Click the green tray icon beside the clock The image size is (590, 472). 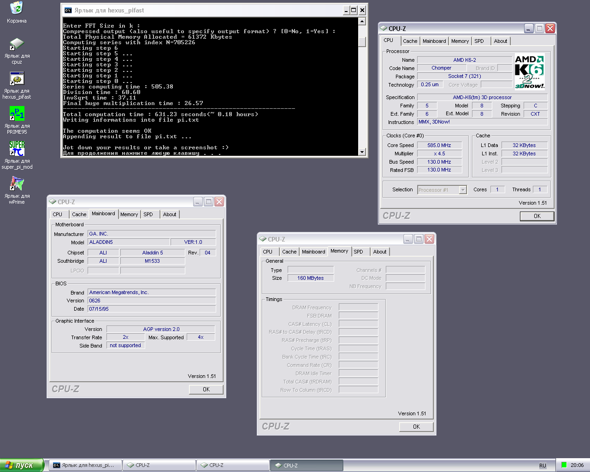564,465
